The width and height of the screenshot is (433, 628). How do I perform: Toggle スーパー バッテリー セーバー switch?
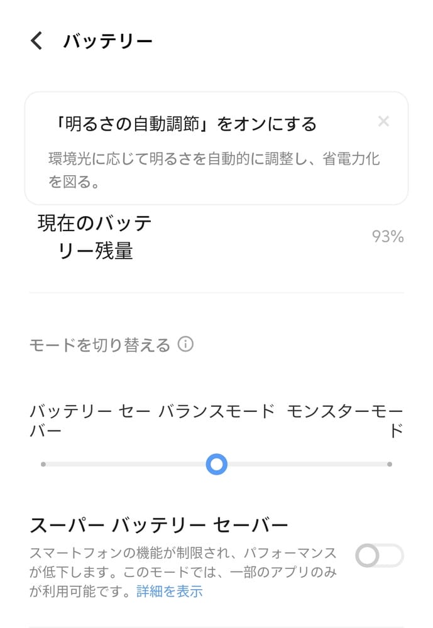point(379,555)
